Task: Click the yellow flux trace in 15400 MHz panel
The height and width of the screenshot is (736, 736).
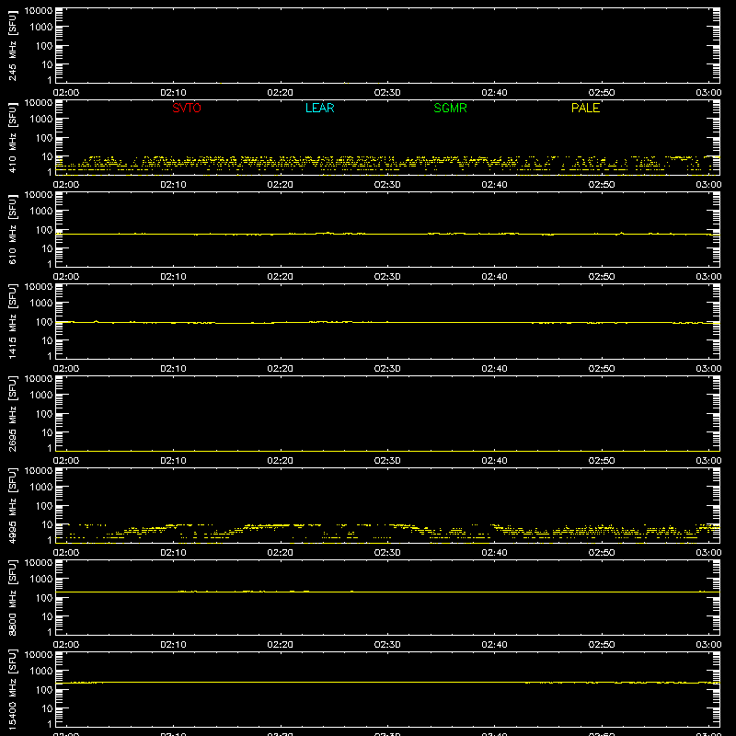Action: coord(387,683)
